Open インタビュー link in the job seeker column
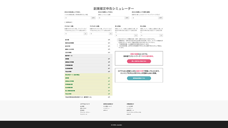Viewport: 228px width, 128px height. pyautogui.click(x=130, y=108)
